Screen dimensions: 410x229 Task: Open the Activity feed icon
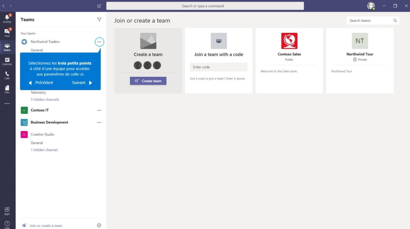(x=7, y=18)
